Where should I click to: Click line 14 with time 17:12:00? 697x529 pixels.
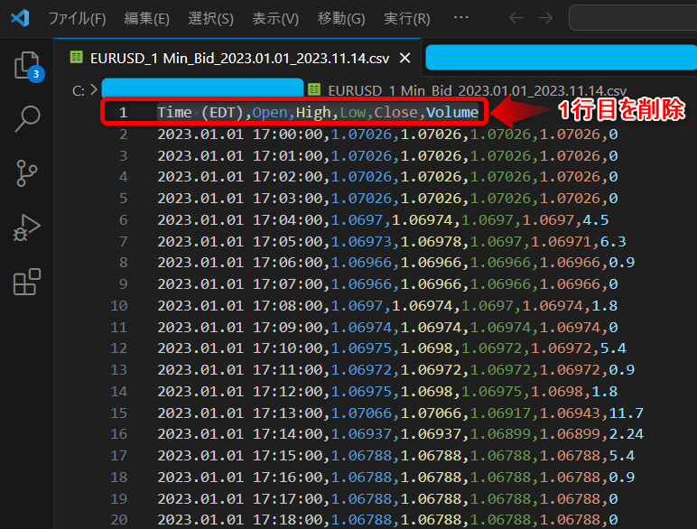click(387, 392)
